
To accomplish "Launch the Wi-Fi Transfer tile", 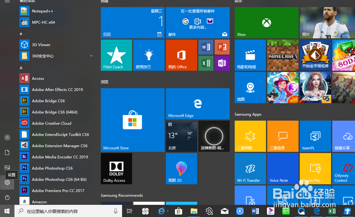I will 250,168.
